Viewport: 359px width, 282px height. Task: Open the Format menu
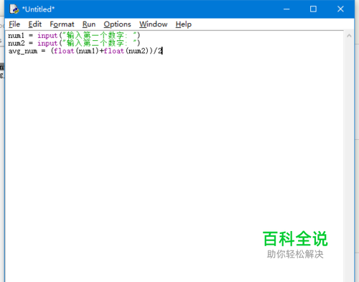tap(62, 24)
